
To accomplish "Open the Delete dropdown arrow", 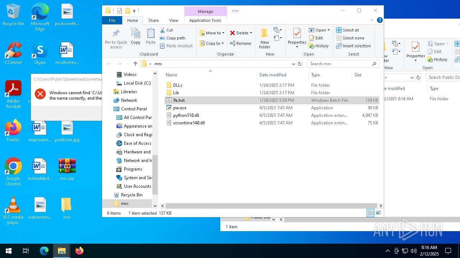I will tap(251, 33).
